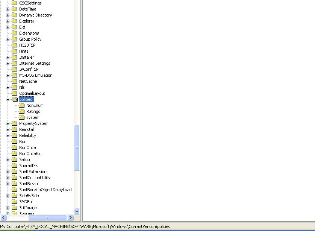Expand the SideBySide key
Image resolution: width=315 pixels, height=231 pixels.
coord(8,196)
